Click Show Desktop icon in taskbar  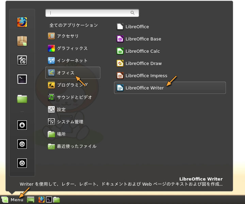coord(31,200)
